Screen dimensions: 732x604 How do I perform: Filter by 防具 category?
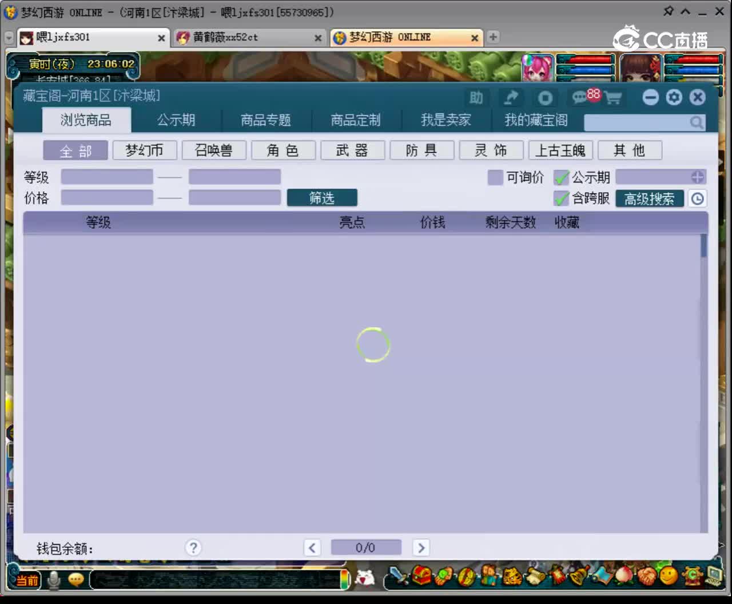[422, 150]
